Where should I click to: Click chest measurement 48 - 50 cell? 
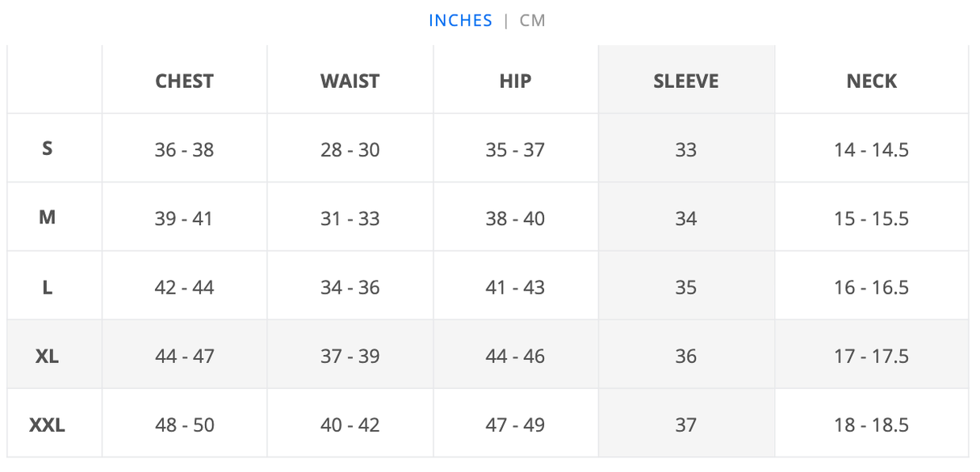pyautogui.click(x=184, y=424)
